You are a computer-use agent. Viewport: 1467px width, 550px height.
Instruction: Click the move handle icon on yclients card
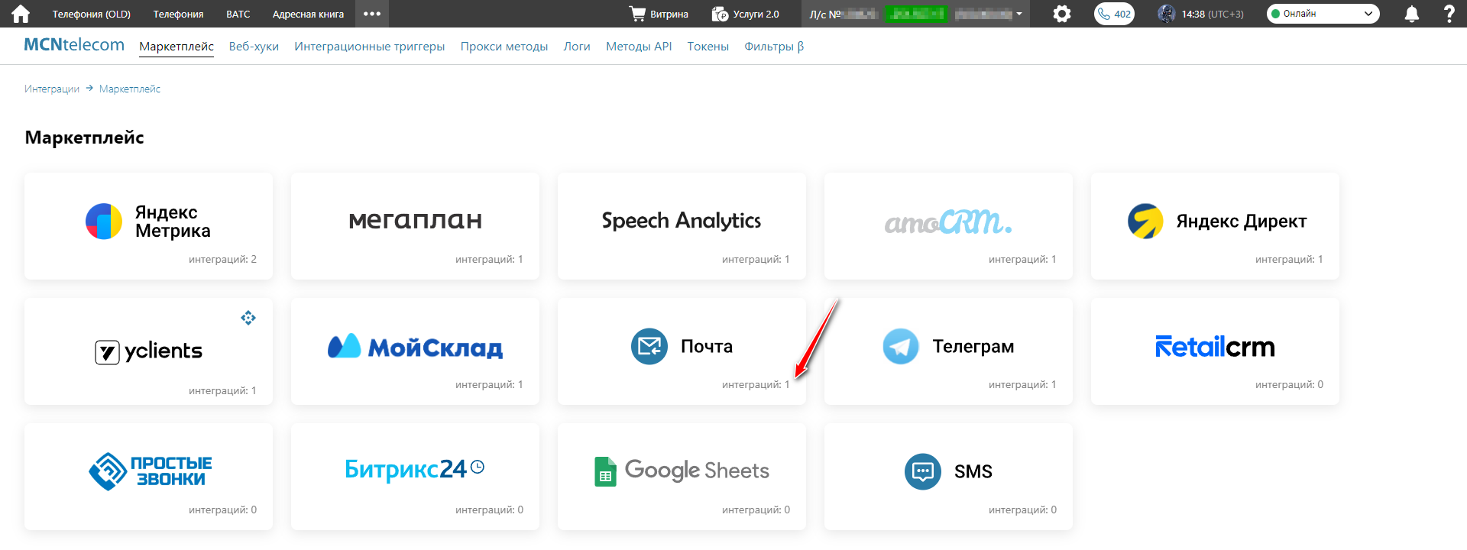pos(248,318)
